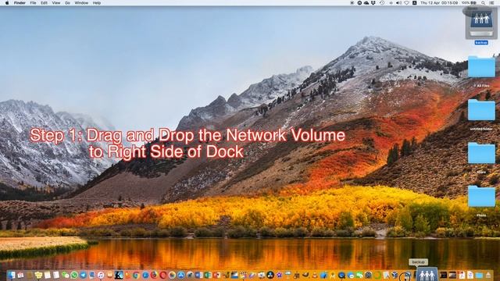This screenshot has width=500, height=281.
Task: Click the date and time in menu bar
Action: pyautogui.click(x=439, y=3)
